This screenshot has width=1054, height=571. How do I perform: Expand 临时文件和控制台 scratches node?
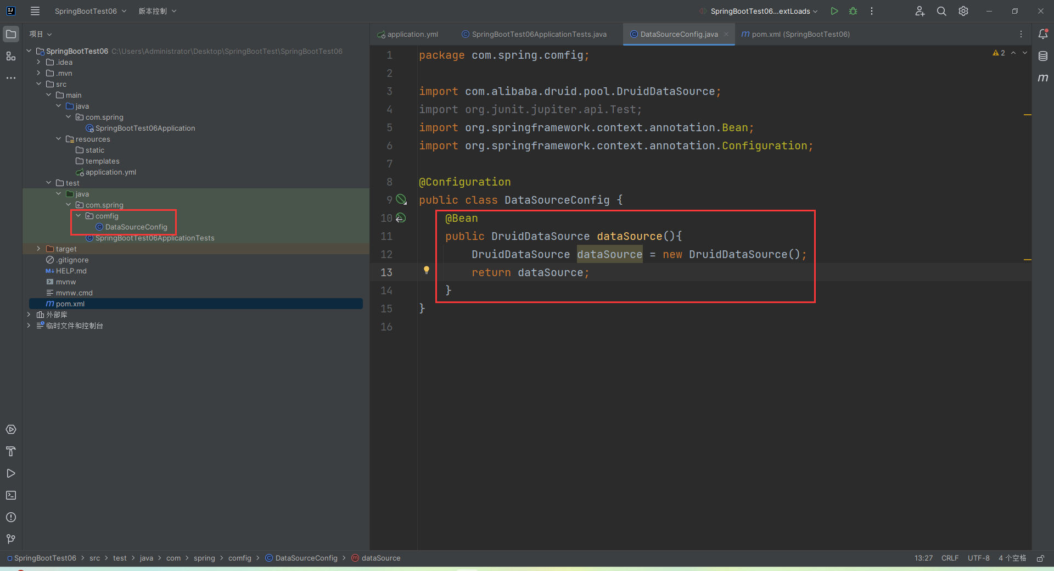[x=29, y=326]
